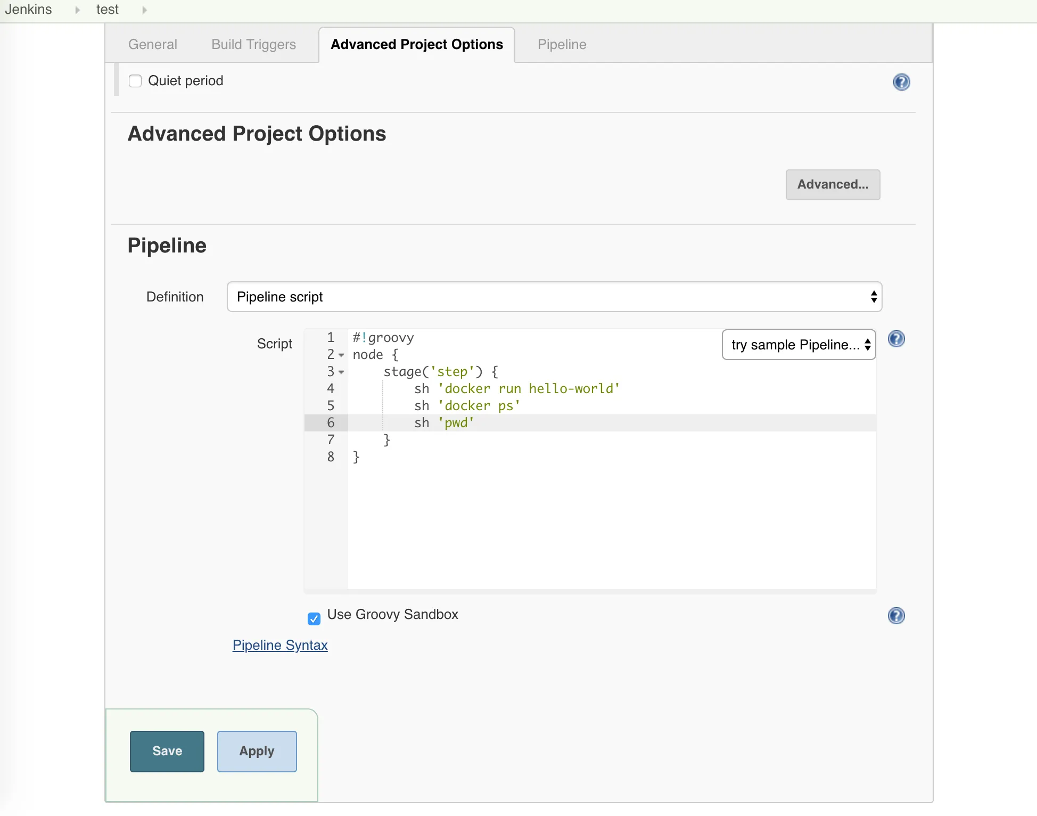The image size is (1037, 816).
Task: Switch to the Build Triggers tab
Action: pyautogui.click(x=253, y=44)
